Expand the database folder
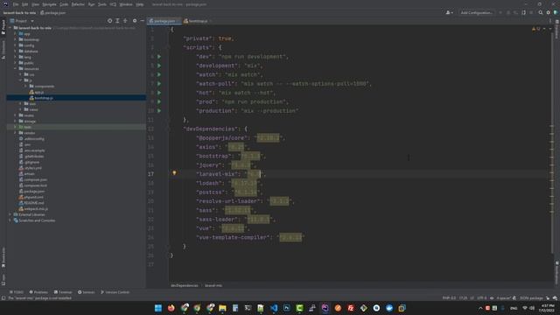The height and width of the screenshot is (315, 560). pyautogui.click(x=16, y=52)
